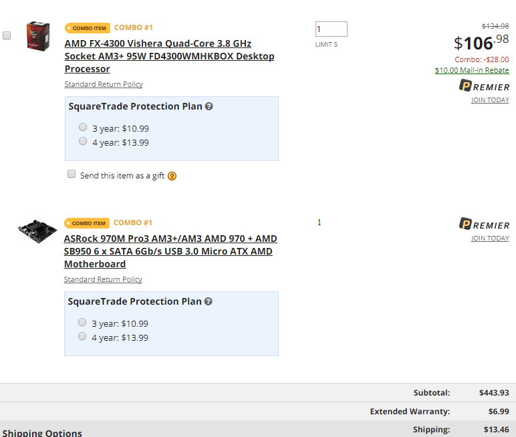The width and height of the screenshot is (516, 437).
Task: Click the gift option question mark icon
Action: (x=172, y=176)
